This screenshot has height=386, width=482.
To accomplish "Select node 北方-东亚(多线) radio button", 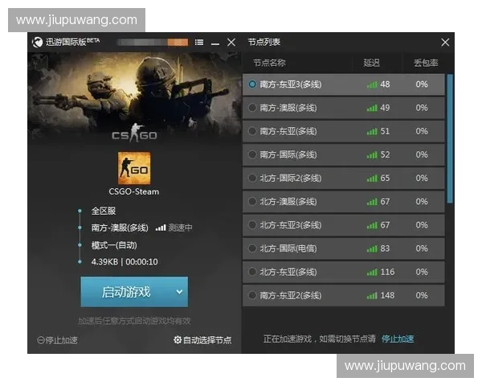I will click(x=252, y=272).
